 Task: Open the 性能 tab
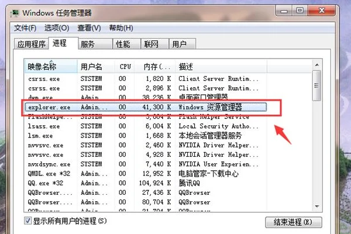pyautogui.click(x=127, y=44)
